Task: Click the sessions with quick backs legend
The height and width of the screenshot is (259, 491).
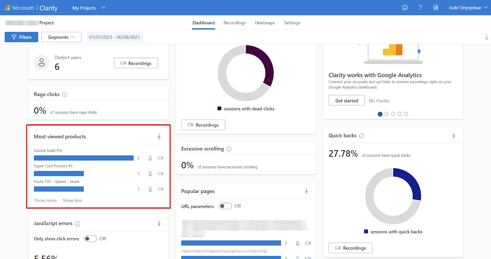Action: [393, 232]
